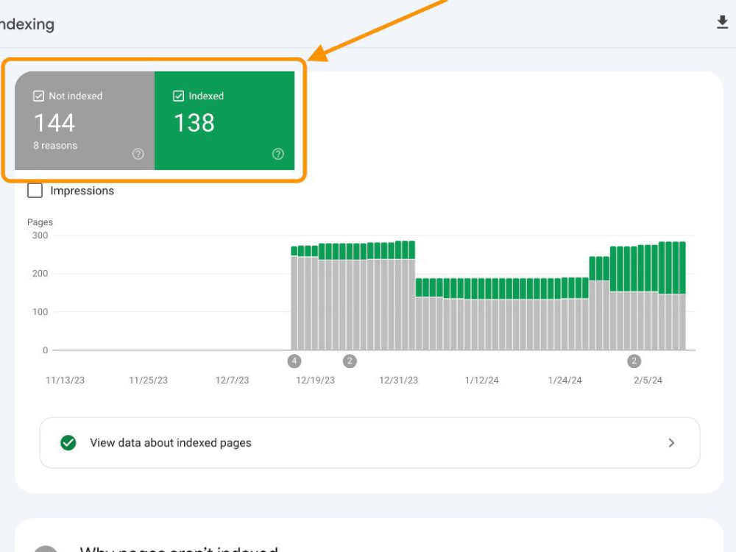Image resolution: width=736 pixels, height=552 pixels.
Task: Click the 12/19/23 date label
Action: tap(316, 381)
